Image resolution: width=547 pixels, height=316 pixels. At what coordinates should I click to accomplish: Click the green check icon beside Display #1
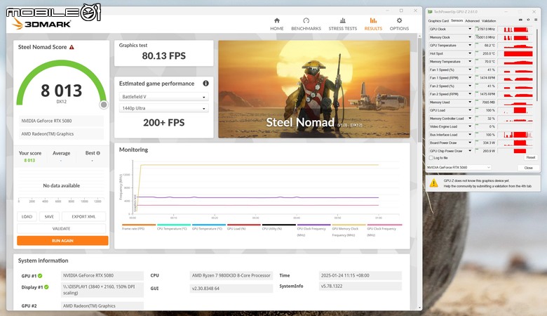[x=46, y=287]
